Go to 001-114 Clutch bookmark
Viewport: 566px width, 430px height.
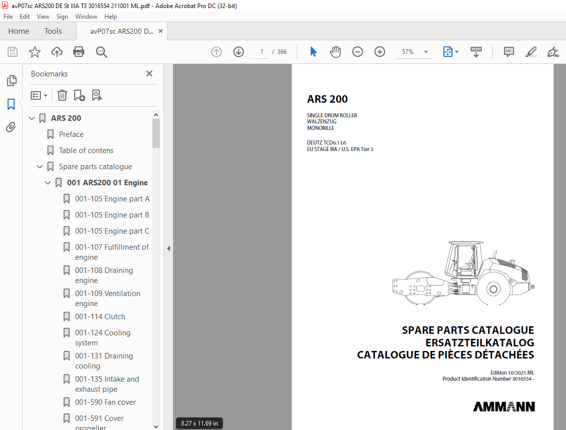pos(100,317)
